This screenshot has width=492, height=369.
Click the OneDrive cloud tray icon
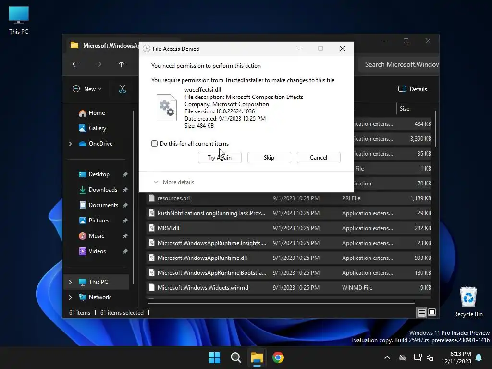pos(403,357)
